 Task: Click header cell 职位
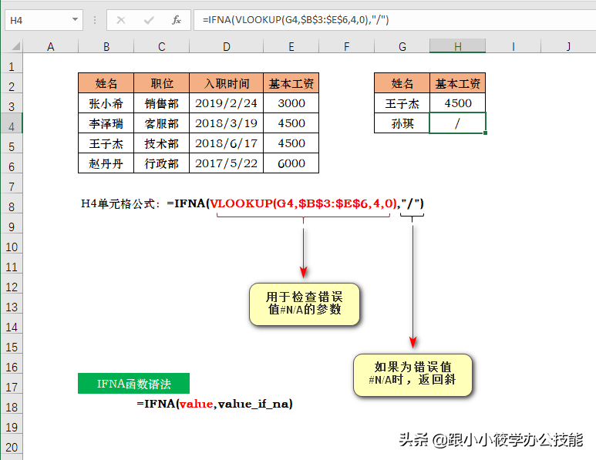click(x=162, y=83)
